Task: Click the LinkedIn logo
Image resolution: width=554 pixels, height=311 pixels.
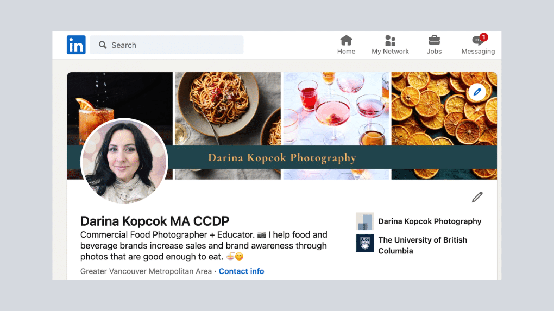Action: [76, 45]
